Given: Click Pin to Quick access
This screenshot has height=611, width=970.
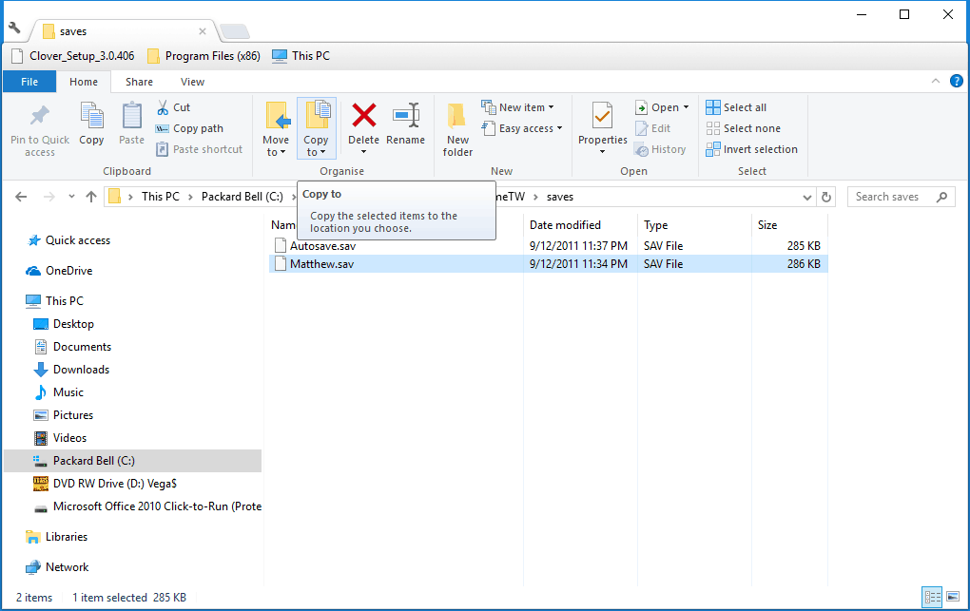Looking at the screenshot, I should pos(40,129).
